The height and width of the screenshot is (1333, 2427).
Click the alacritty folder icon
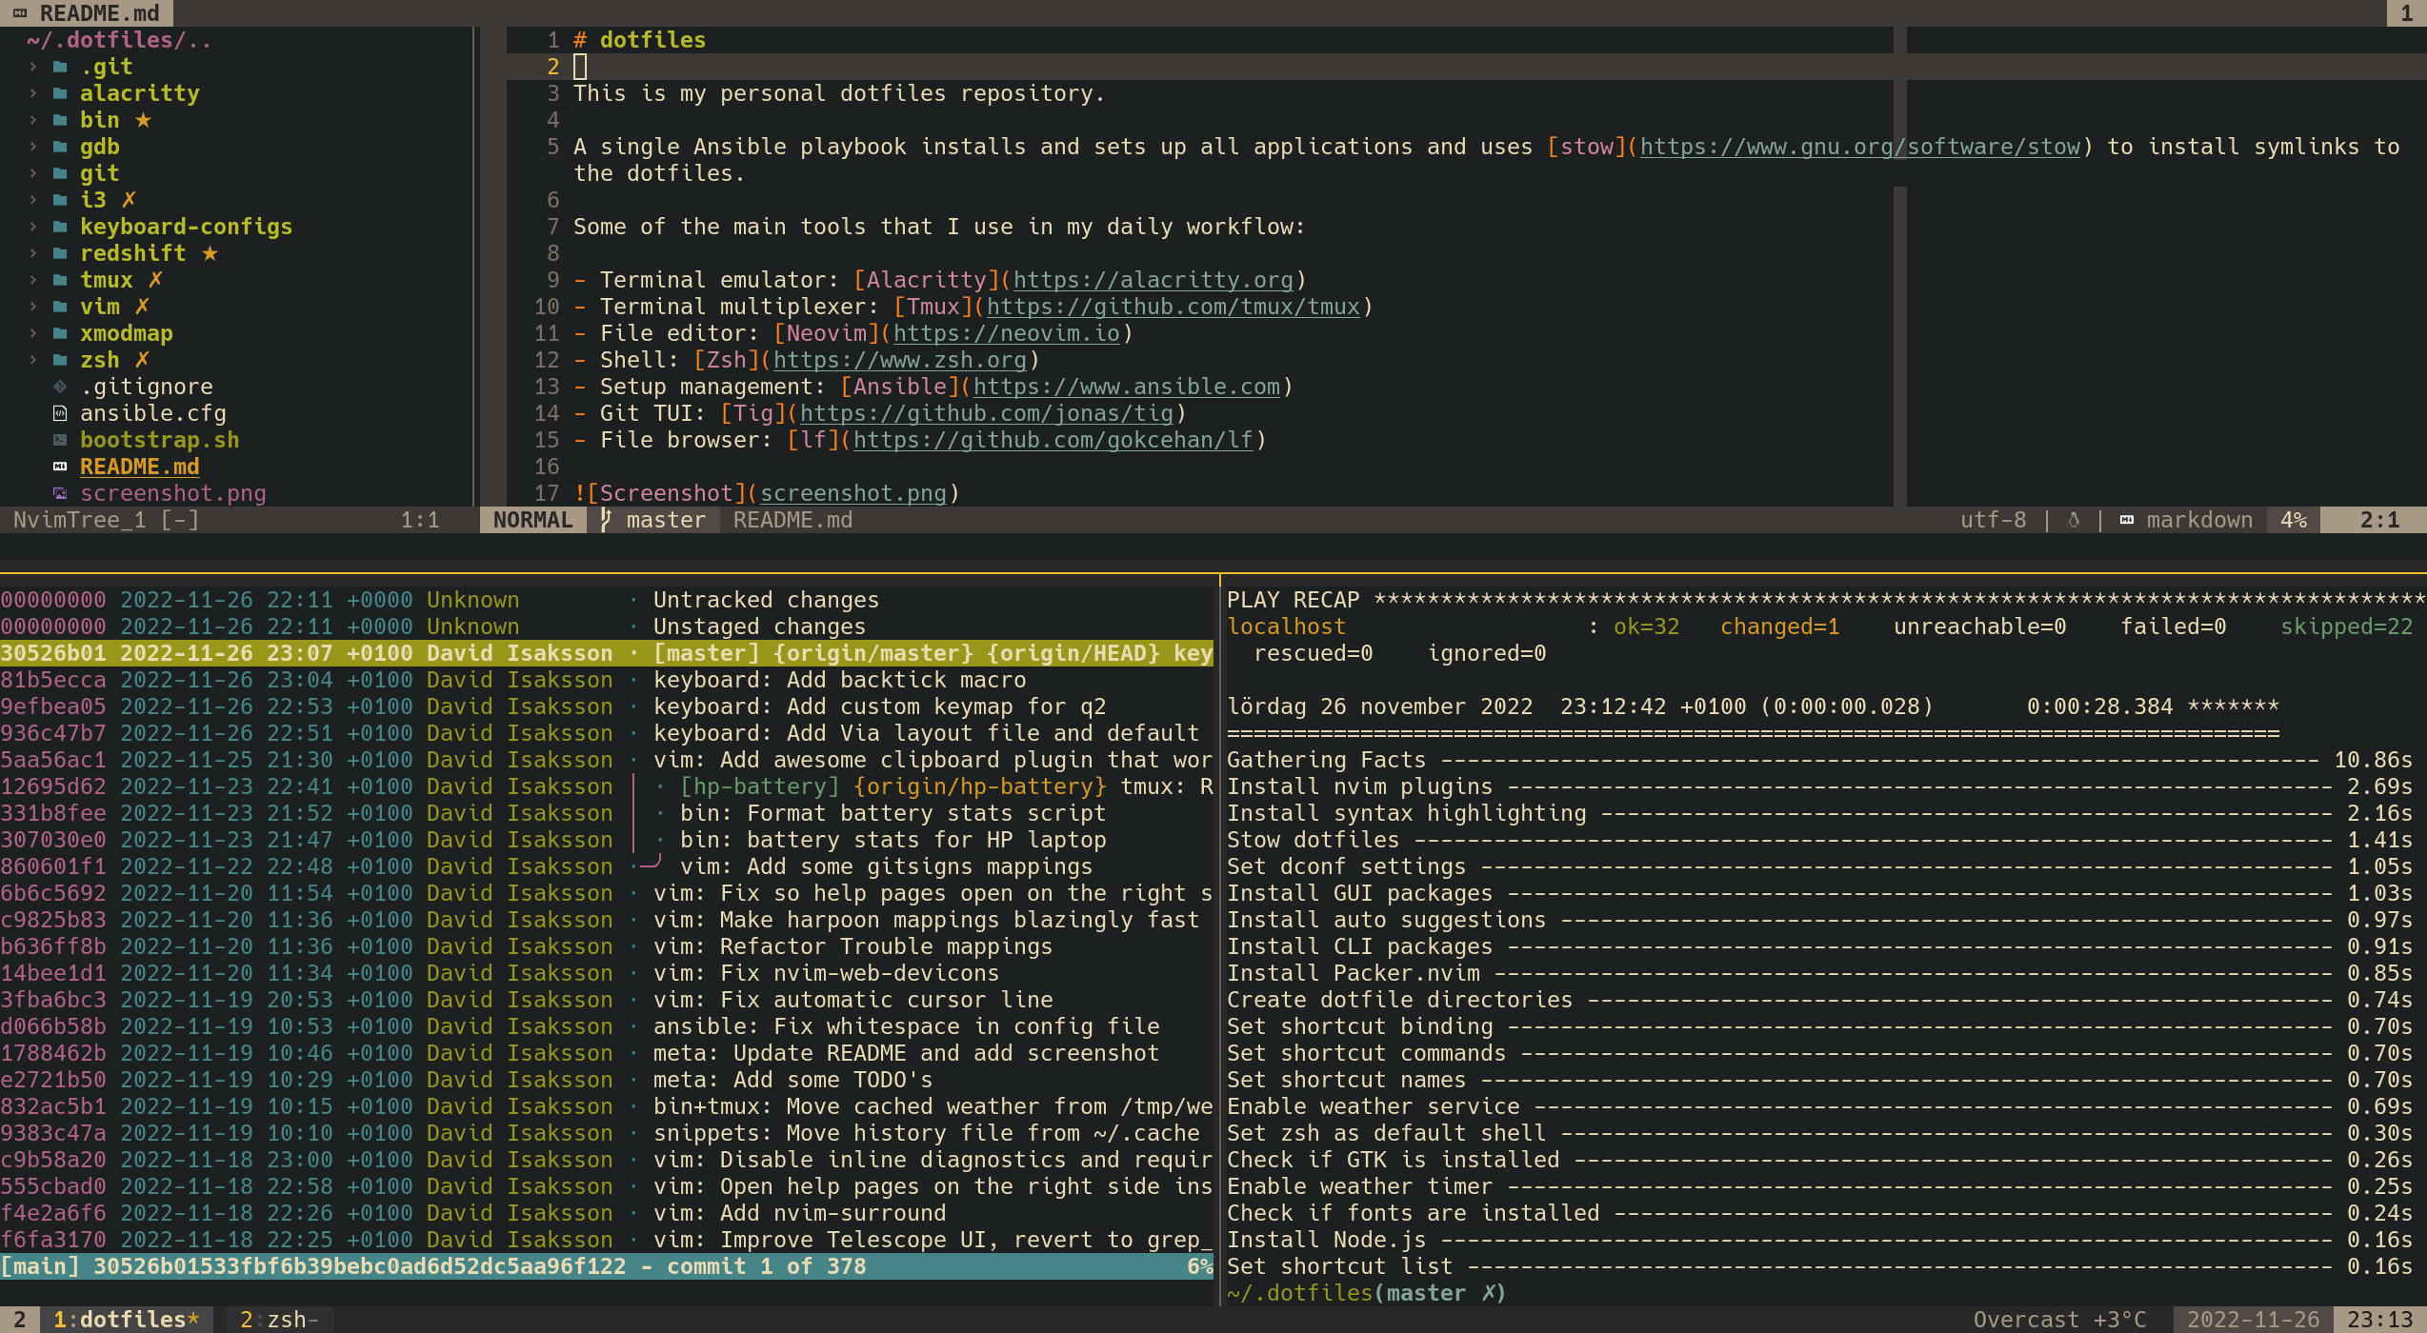pos(60,93)
